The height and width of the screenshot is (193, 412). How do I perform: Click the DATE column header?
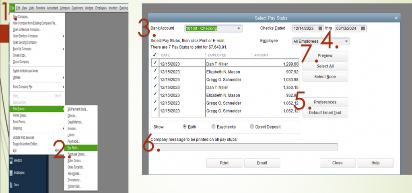165,55
